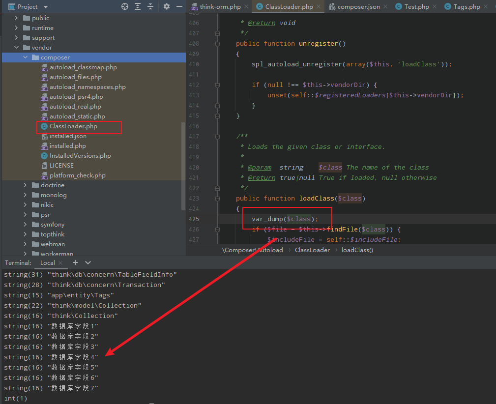Click the project tree vertical scrollbar
496x404 pixels.
coord(183,166)
